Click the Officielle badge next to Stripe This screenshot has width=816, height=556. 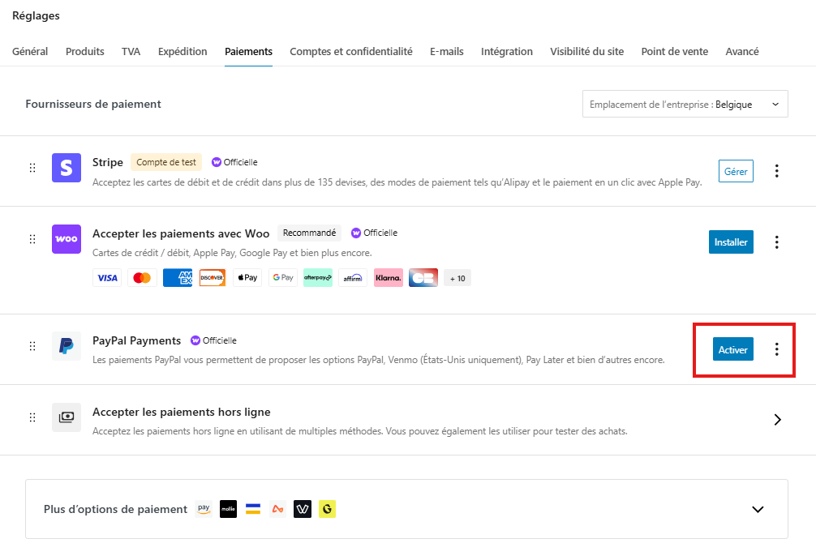click(234, 162)
